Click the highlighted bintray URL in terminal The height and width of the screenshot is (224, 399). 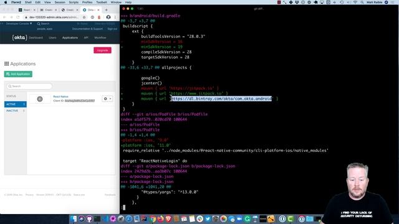click(221, 98)
